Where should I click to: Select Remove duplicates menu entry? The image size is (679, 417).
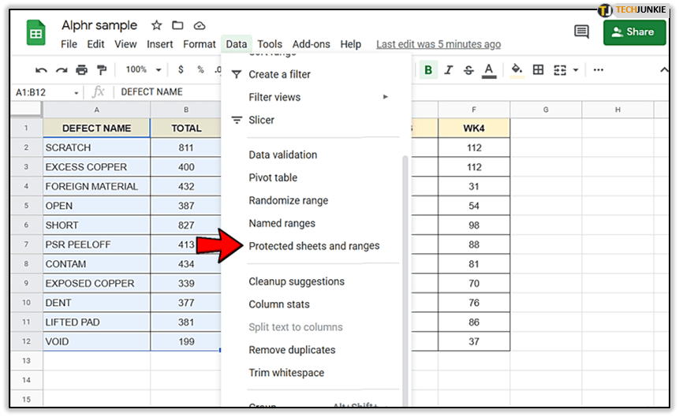(x=292, y=350)
